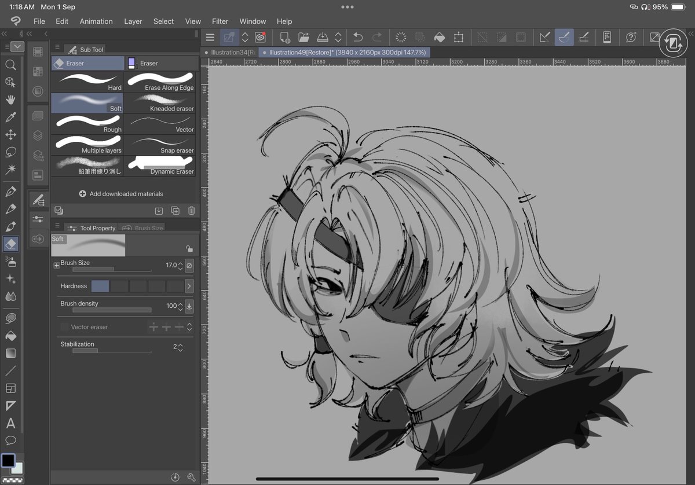Toggle Snap to Grid

tap(584, 37)
